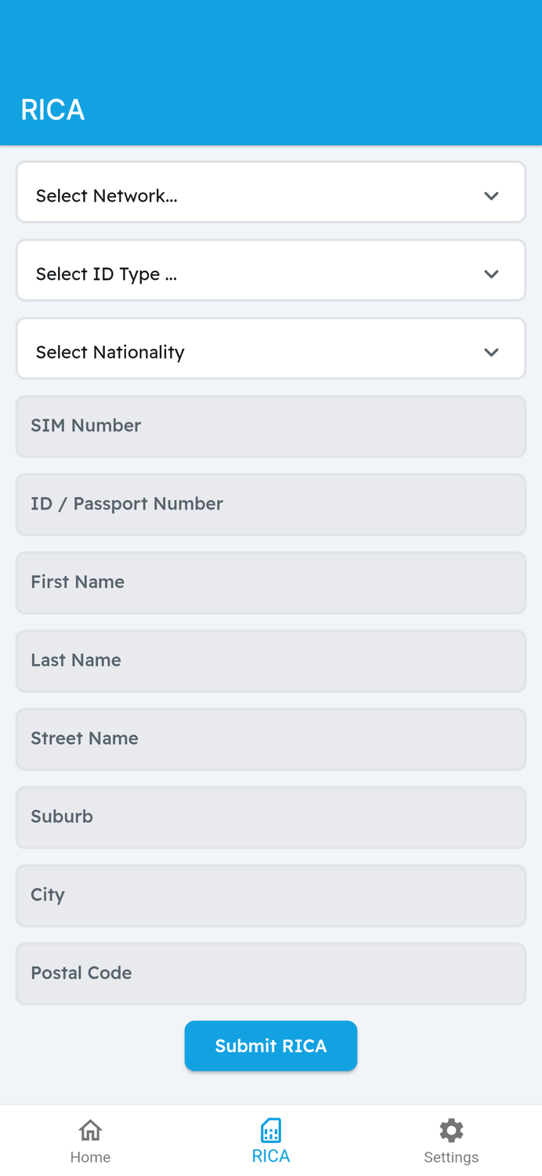
Task: Switch to the Home tab label
Action: [x=90, y=1157]
